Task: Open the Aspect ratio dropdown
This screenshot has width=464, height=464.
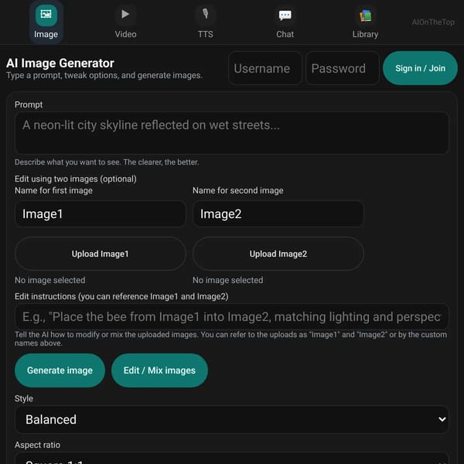Action: click(232, 458)
